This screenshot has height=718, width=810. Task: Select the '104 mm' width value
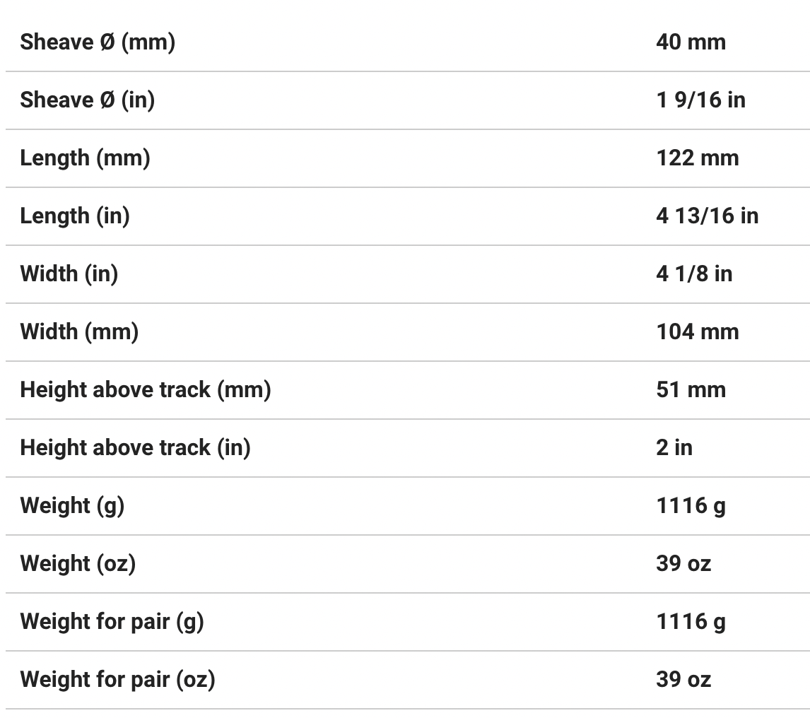point(697,332)
